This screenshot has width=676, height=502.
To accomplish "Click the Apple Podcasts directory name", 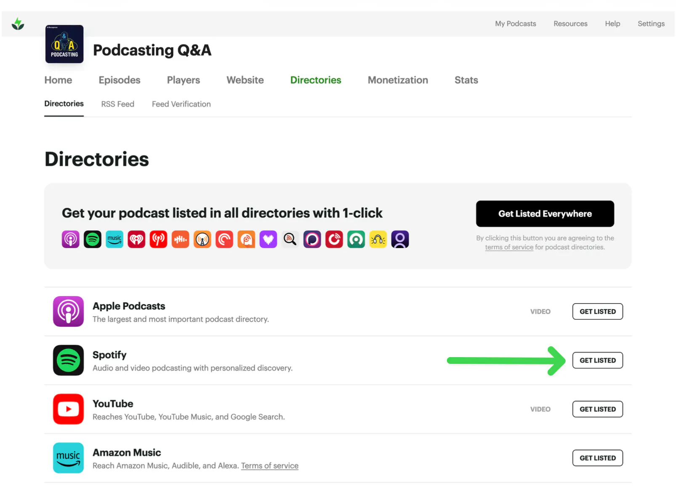I will [x=129, y=306].
